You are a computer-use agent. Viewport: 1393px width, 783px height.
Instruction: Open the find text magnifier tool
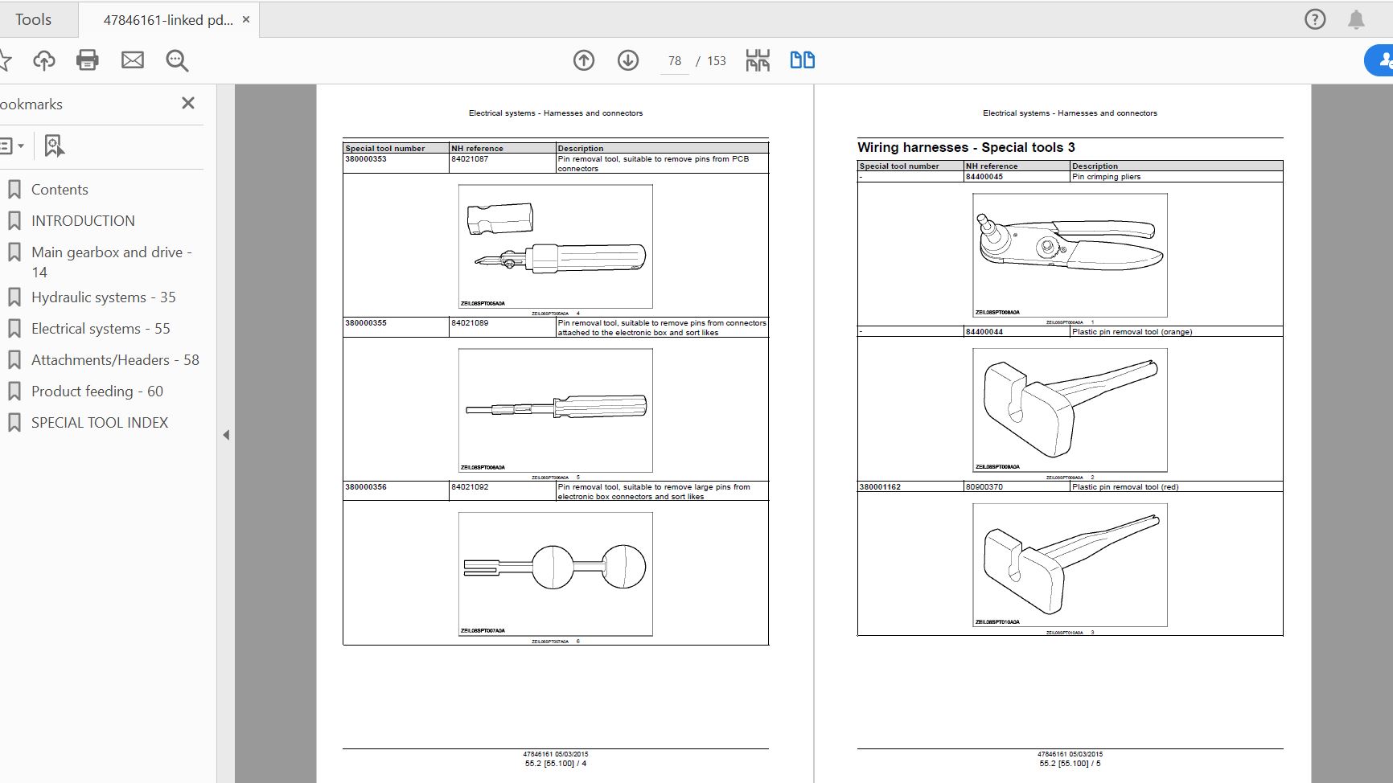(x=177, y=60)
